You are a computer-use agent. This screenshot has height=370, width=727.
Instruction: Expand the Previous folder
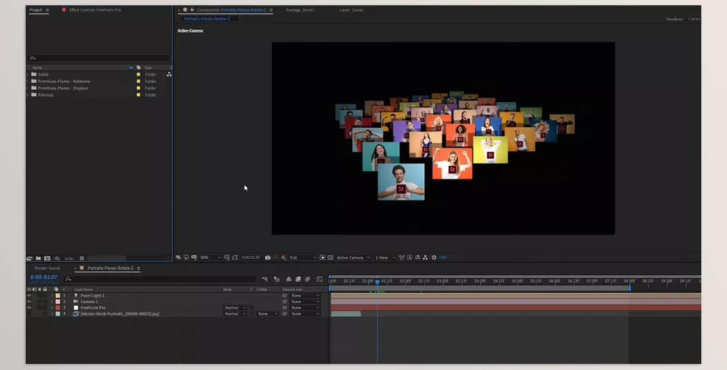[x=27, y=95]
